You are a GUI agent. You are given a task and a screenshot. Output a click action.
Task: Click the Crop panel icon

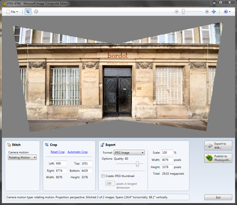pyautogui.click(x=47, y=145)
